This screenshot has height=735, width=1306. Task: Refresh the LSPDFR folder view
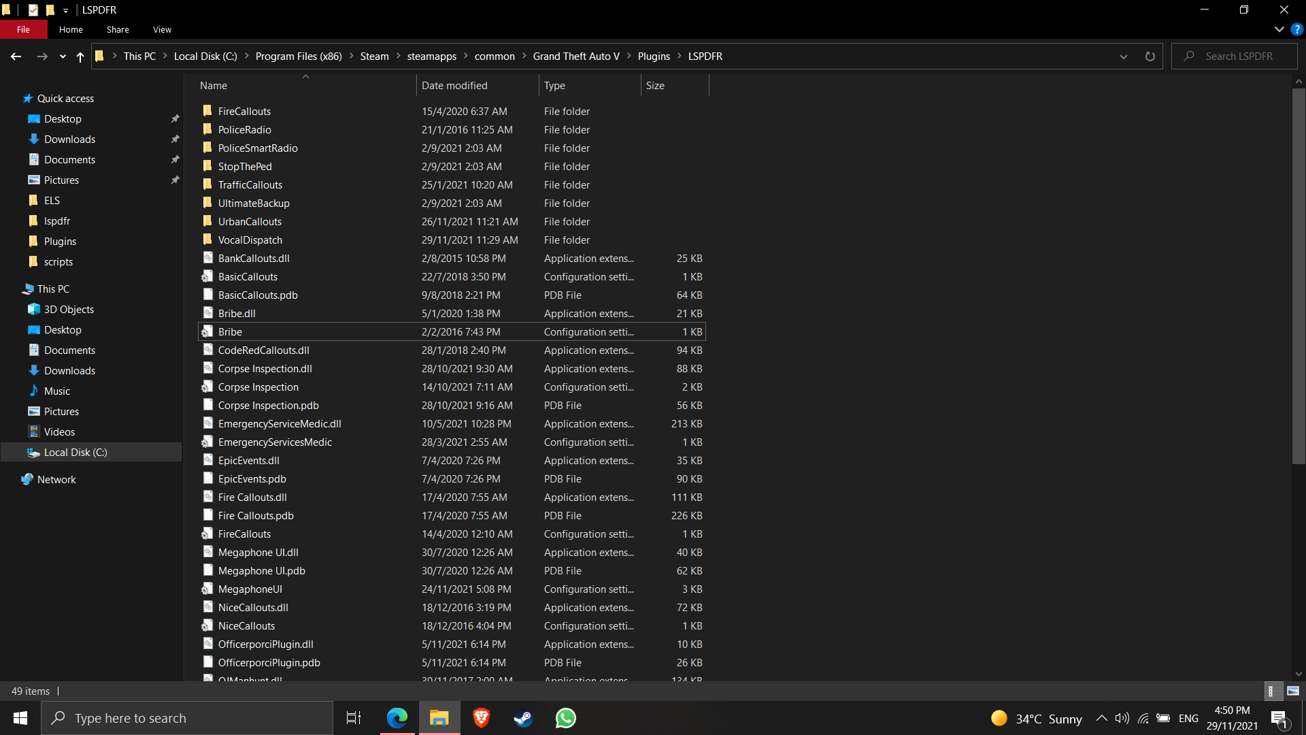(x=1150, y=56)
